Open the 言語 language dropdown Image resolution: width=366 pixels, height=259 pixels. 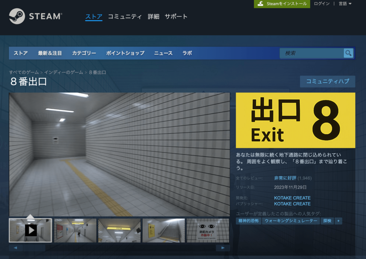click(x=345, y=4)
